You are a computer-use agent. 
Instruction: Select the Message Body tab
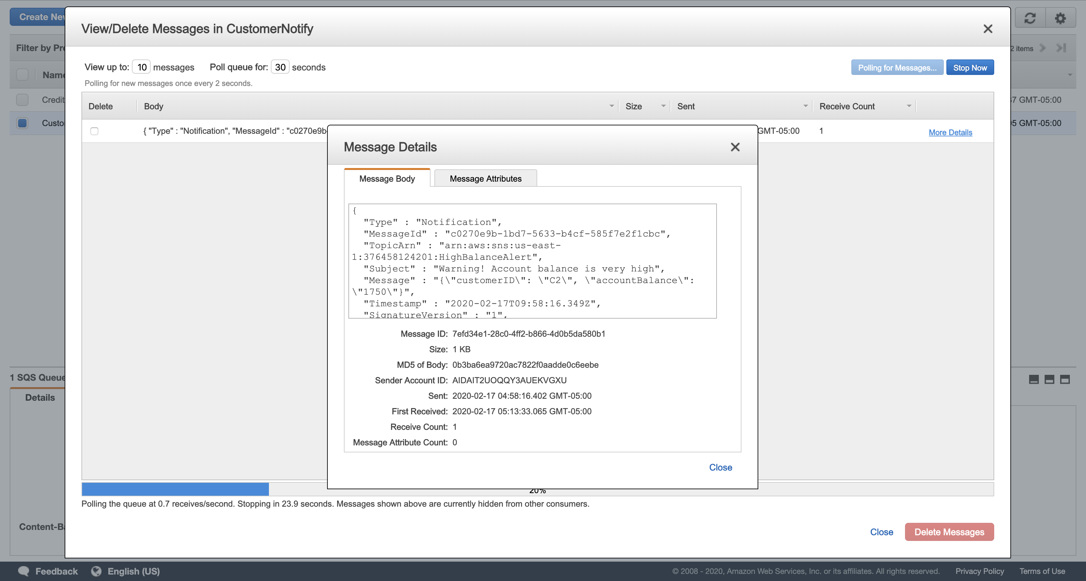pyautogui.click(x=387, y=178)
